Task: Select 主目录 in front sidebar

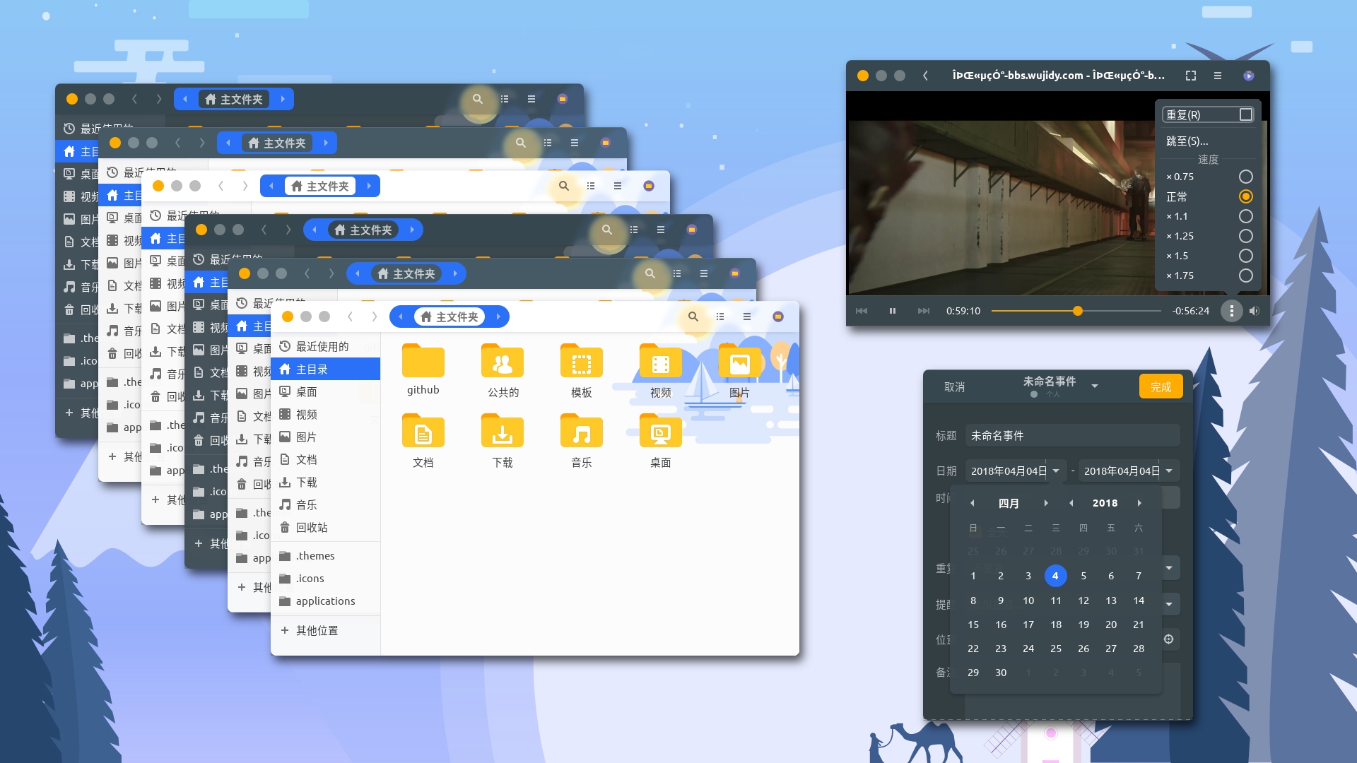Action: [326, 369]
